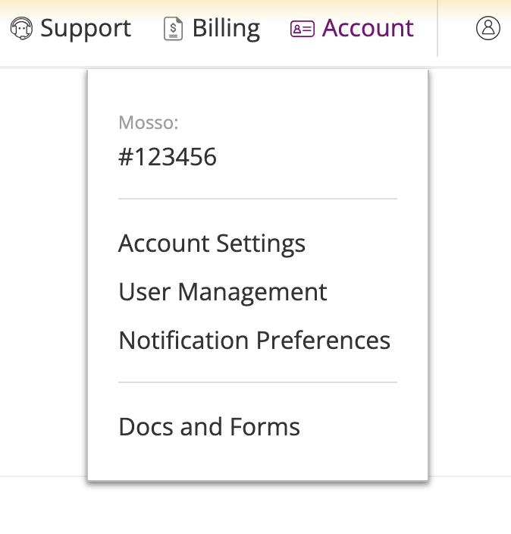Image resolution: width=511 pixels, height=534 pixels.
Task: Click the gray Mosso: label
Action: pos(148,123)
